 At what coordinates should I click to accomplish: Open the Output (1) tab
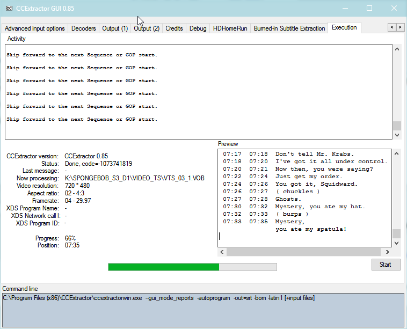115,28
